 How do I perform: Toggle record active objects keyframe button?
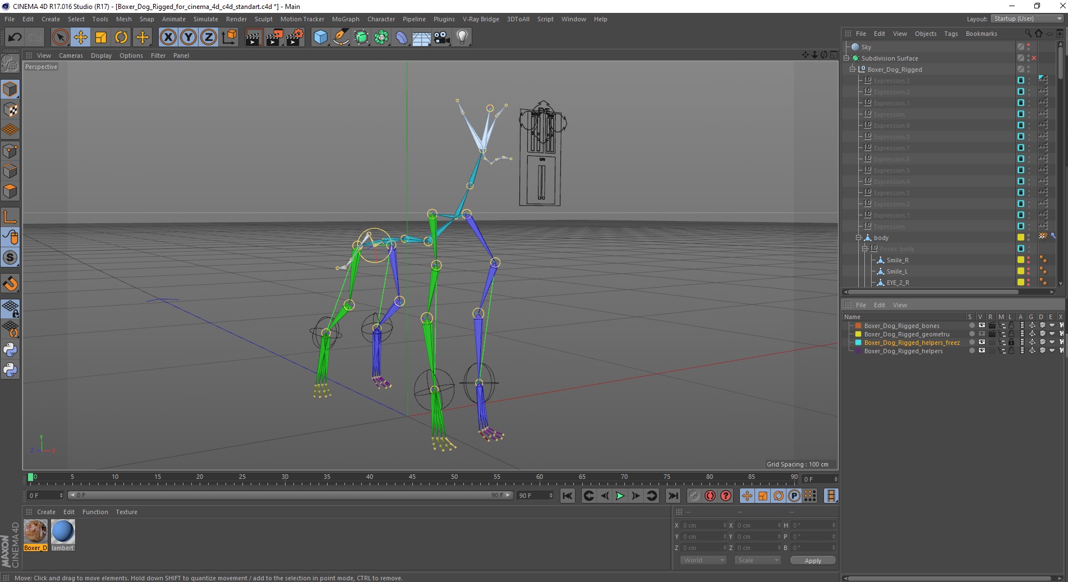(694, 496)
